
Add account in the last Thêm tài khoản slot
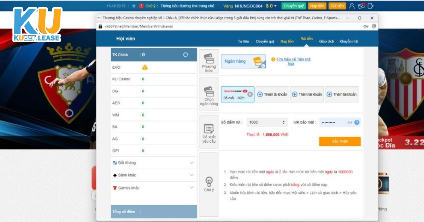[x=341, y=94]
